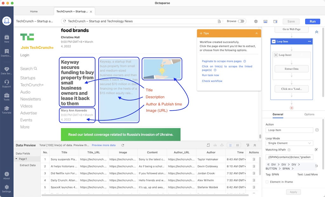Open Tutorials from the sidebar
The height and width of the screenshot is (197, 325).
point(7,110)
